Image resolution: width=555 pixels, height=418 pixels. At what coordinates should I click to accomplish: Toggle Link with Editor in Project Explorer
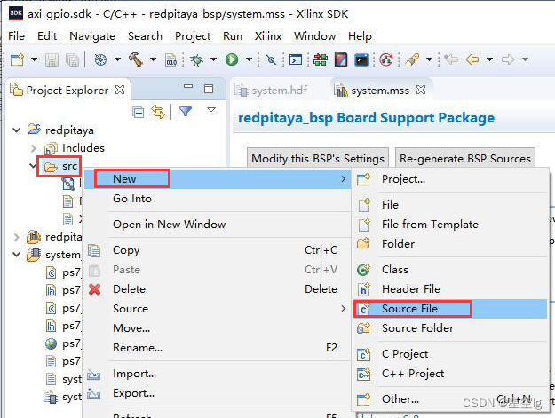[158, 112]
